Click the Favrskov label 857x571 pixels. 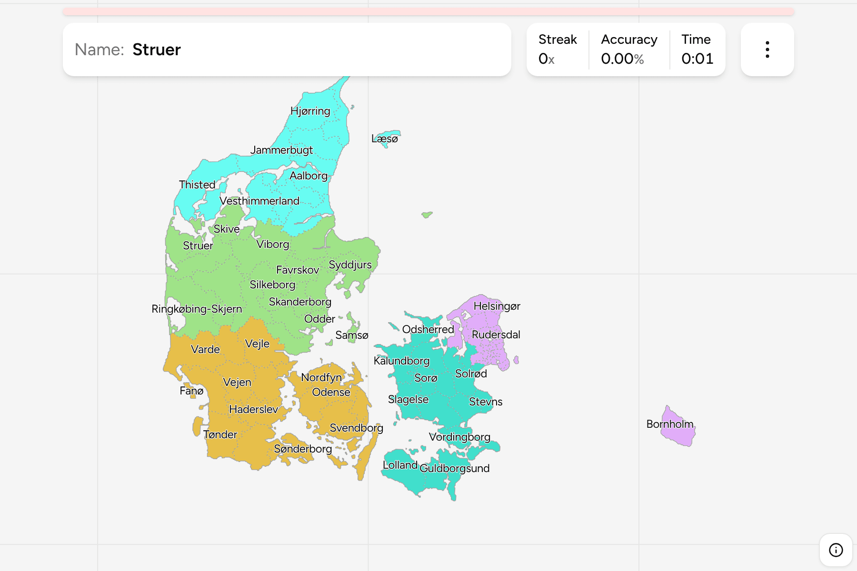coord(298,270)
